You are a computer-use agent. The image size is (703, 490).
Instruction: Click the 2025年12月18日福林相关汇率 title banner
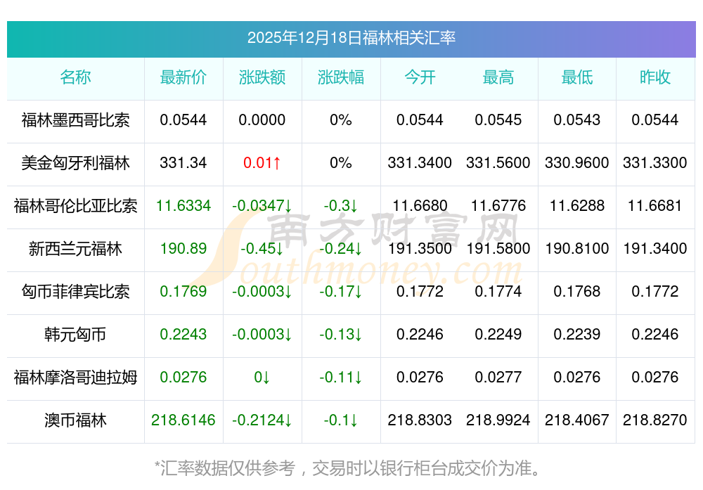[351, 38]
